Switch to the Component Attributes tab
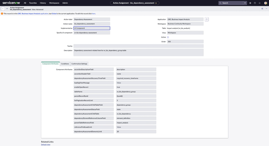The image size is (269, 146). point(50,64)
